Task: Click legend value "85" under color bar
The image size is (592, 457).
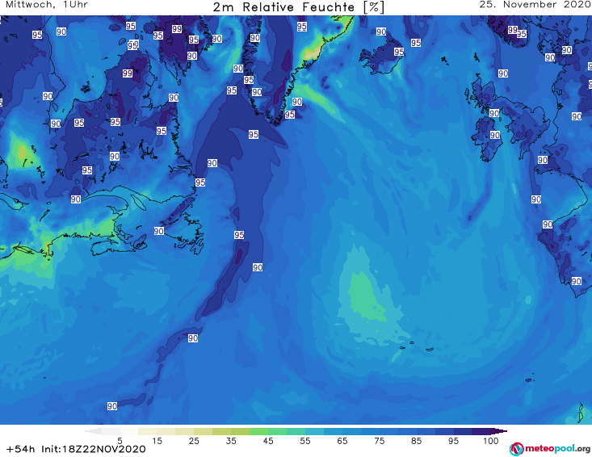Action: (417, 441)
